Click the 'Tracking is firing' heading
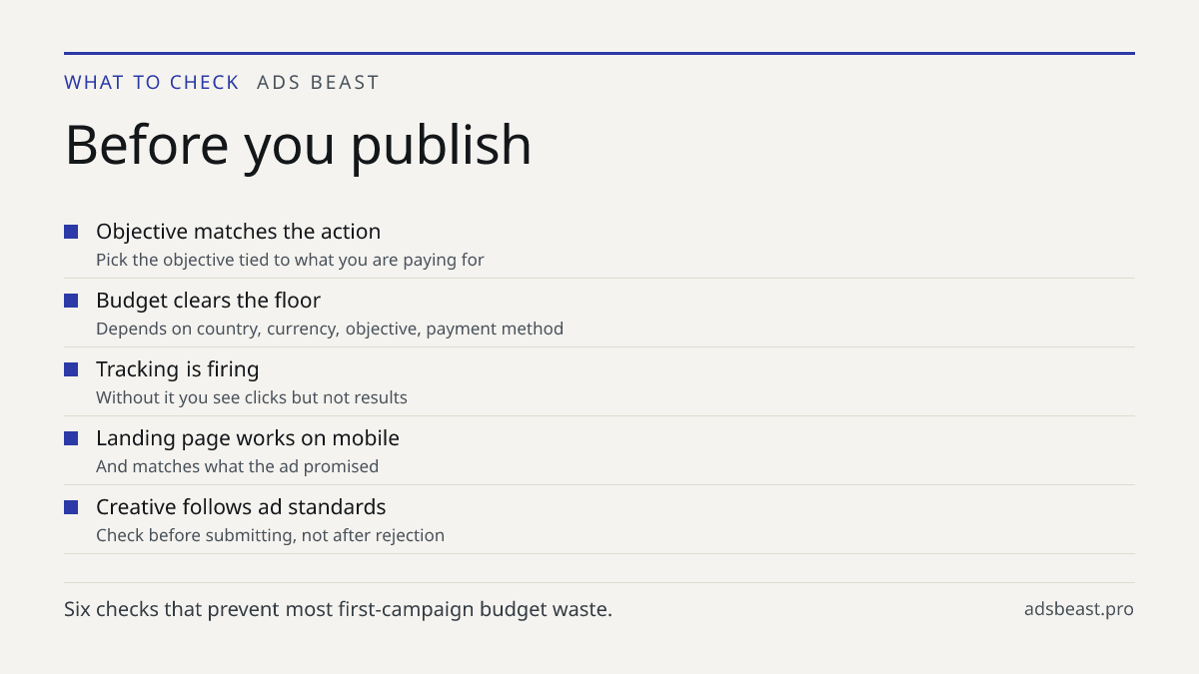 178,369
